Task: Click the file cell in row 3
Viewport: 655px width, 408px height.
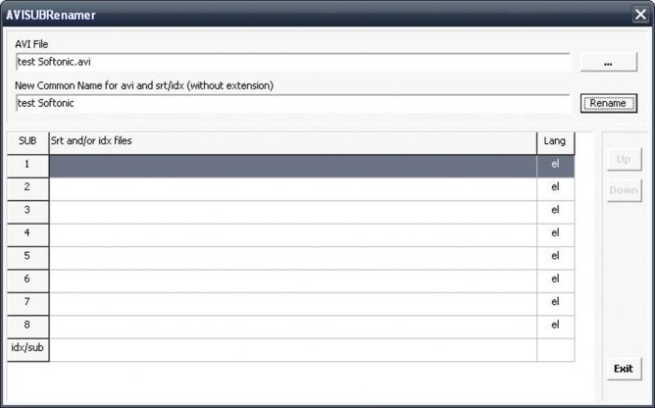Action: (293, 211)
